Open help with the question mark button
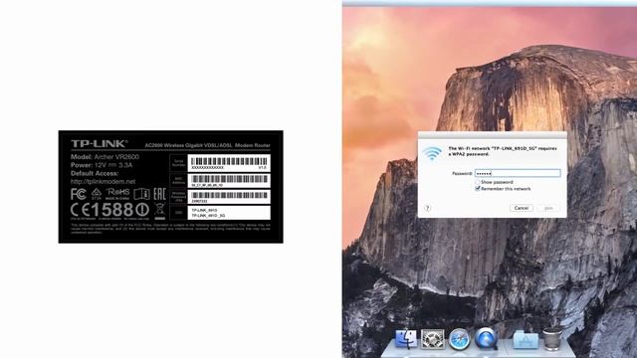 (427, 208)
